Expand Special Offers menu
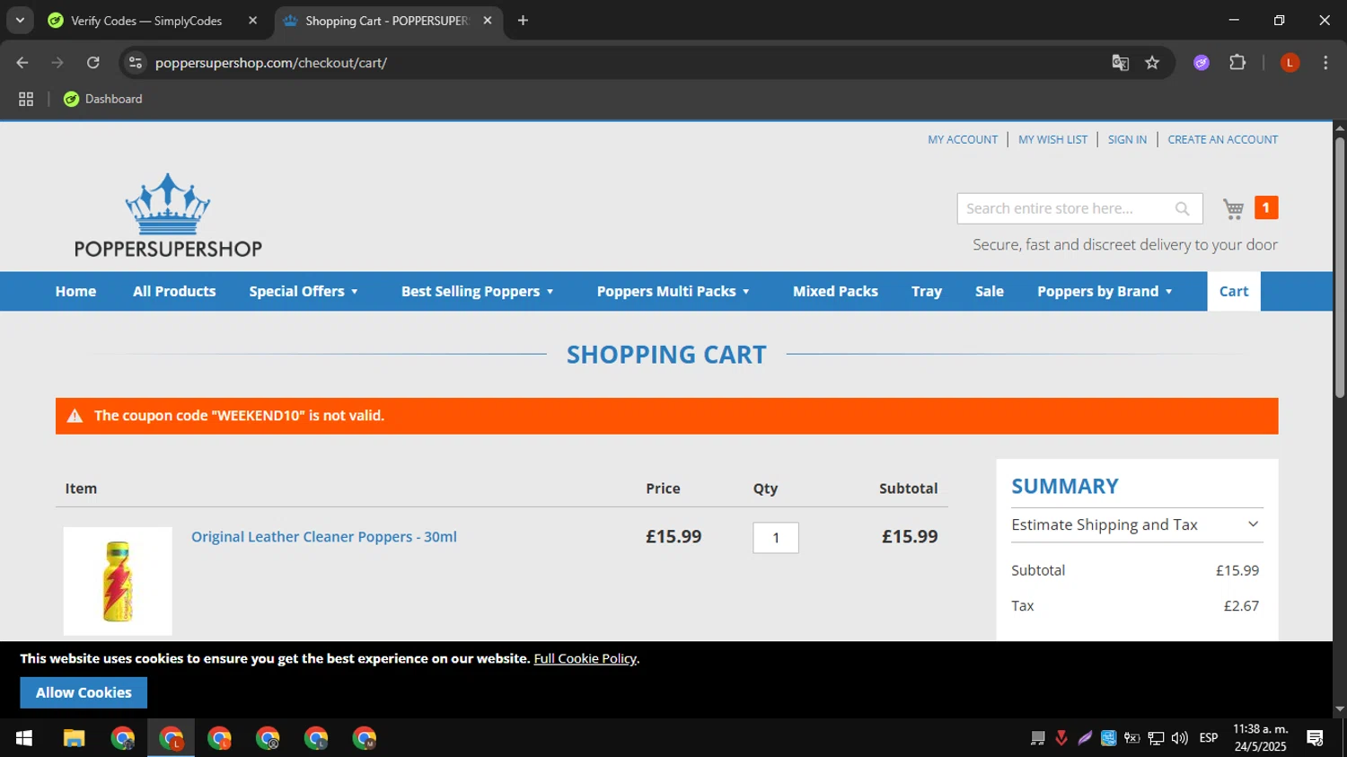1347x757 pixels. (x=304, y=291)
